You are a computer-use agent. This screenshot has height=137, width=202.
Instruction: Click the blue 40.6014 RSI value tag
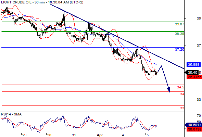(193, 125)
